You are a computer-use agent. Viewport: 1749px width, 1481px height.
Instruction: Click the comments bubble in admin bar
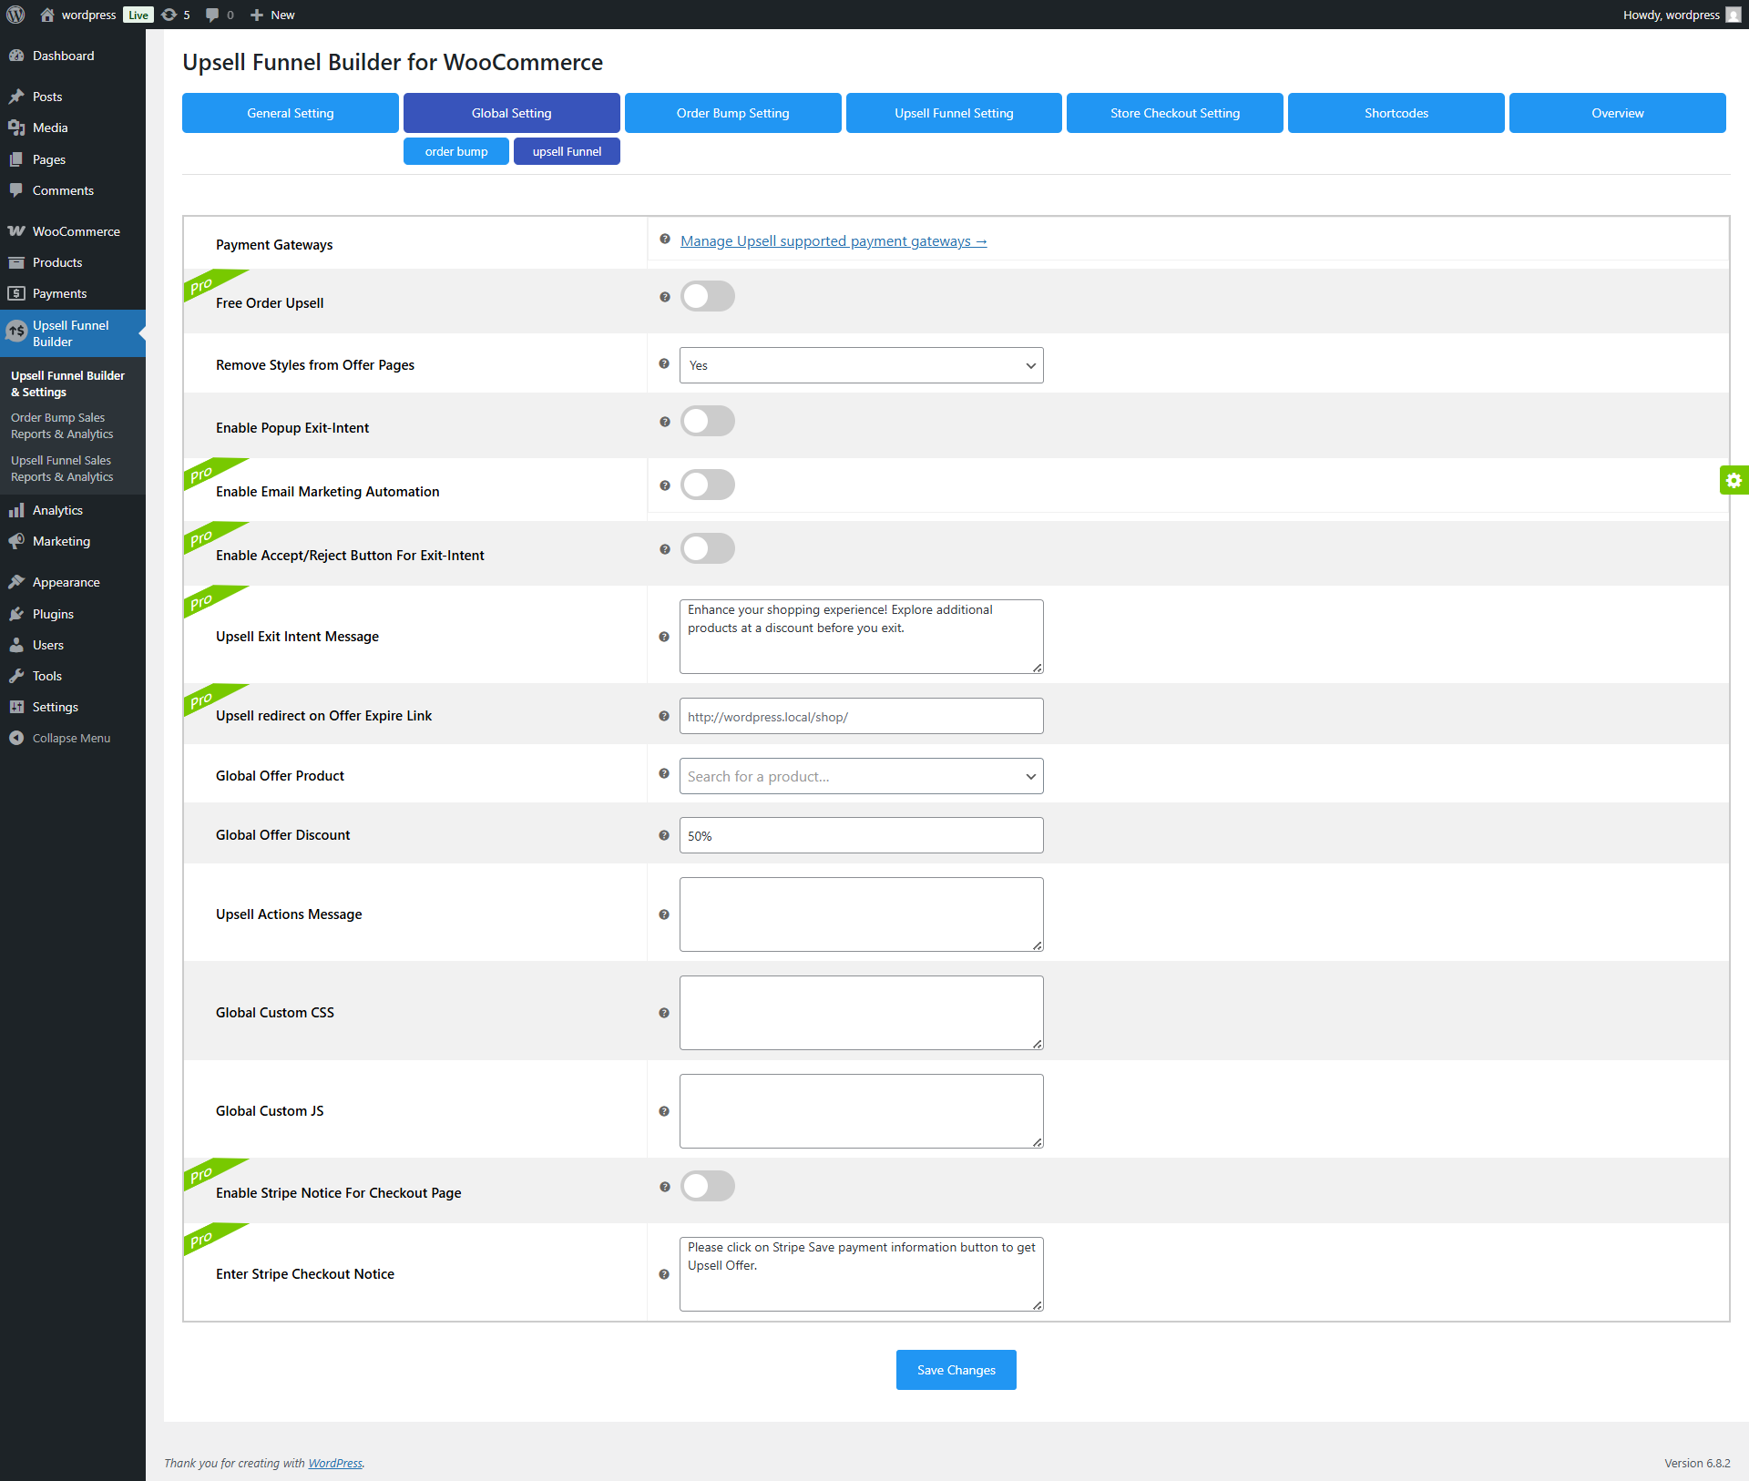click(212, 15)
